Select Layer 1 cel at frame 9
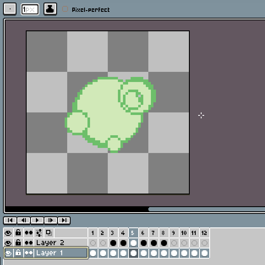The image size is (265, 265). point(174,253)
